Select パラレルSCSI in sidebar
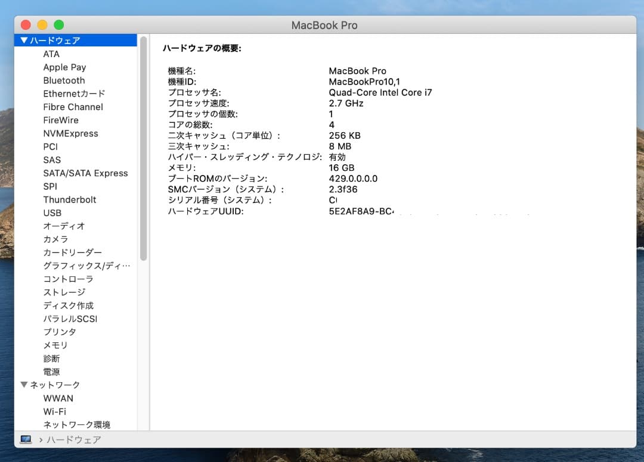 (70, 319)
